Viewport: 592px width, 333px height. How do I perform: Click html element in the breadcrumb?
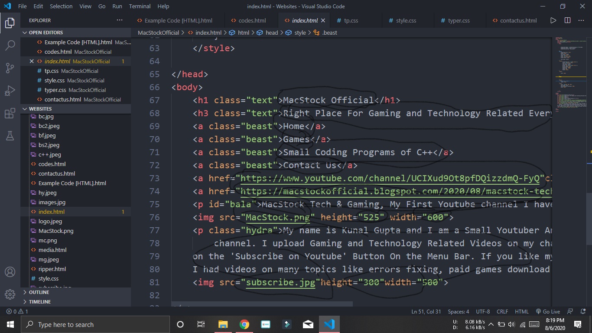click(244, 33)
